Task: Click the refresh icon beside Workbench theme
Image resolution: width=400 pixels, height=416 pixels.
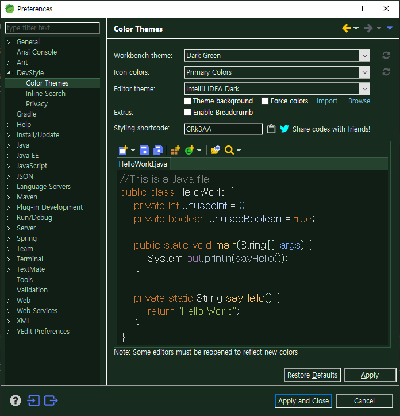Action: [x=386, y=56]
